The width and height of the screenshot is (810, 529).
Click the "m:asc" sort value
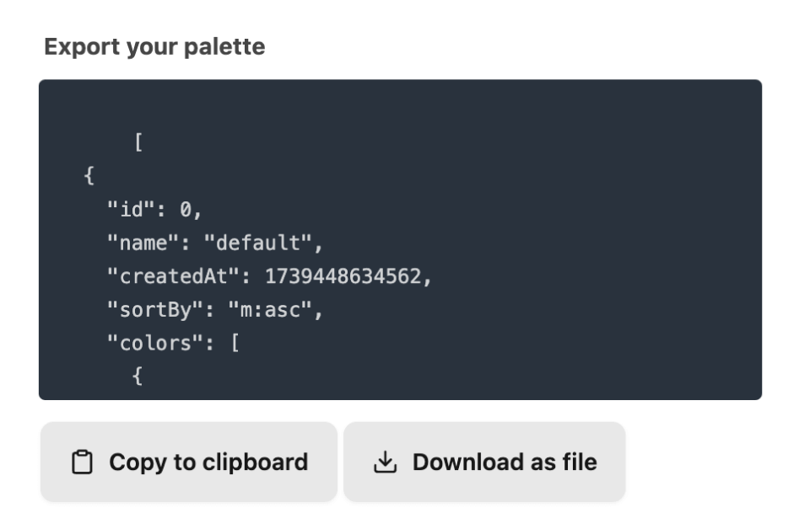[270, 310]
